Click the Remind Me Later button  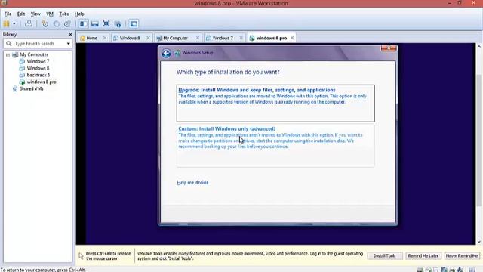(423, 255)
